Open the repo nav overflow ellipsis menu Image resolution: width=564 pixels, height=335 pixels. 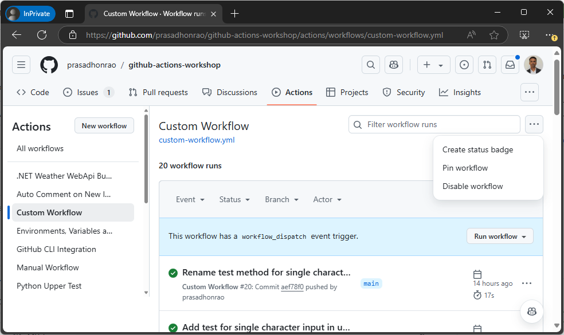530,92
